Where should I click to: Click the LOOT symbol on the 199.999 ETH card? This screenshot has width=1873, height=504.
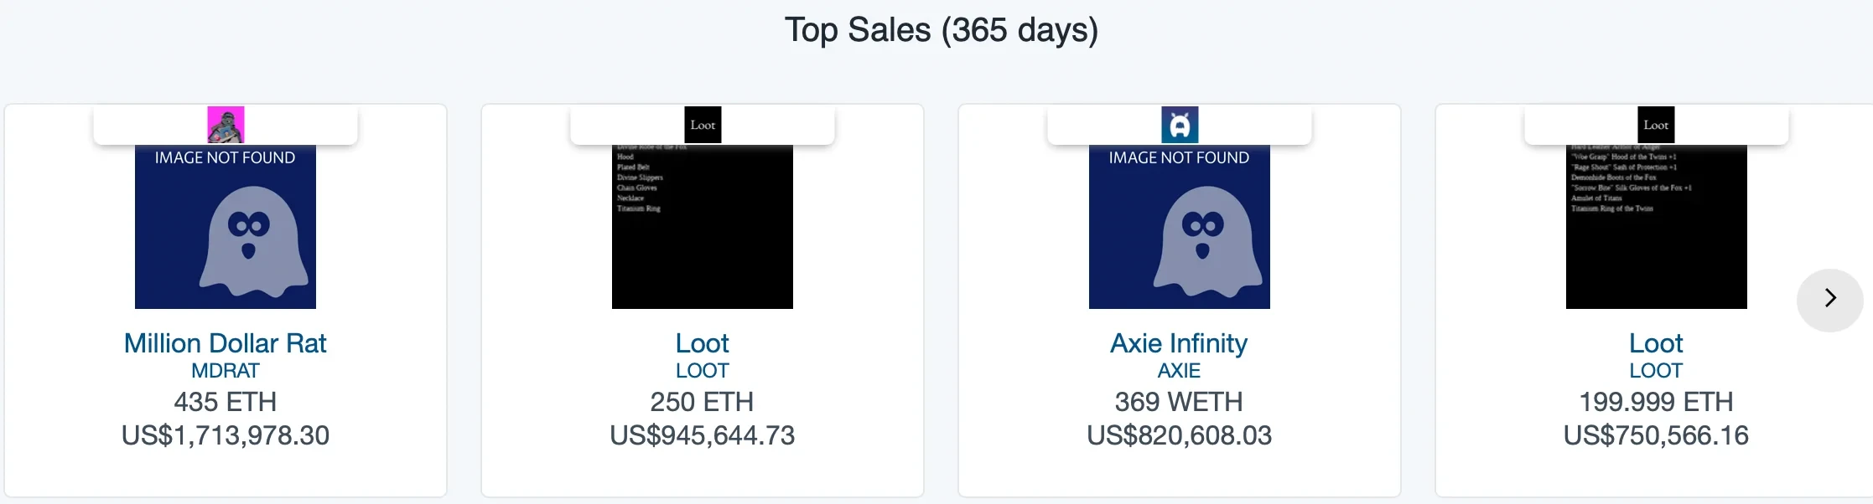click(x=1656, y=371)
